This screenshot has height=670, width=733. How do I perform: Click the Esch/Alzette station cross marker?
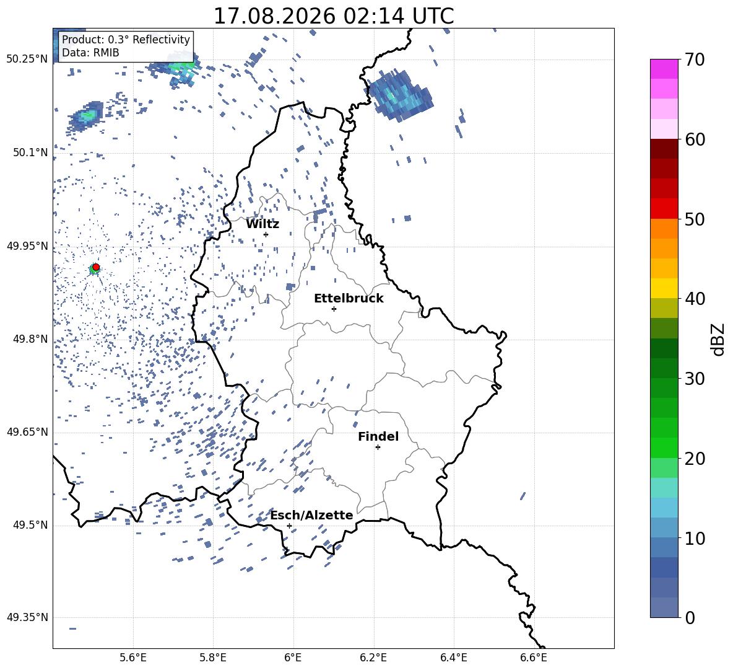[289, 526]
